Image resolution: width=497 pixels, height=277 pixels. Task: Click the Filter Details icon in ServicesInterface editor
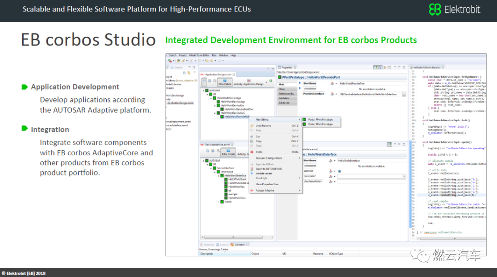pos(228,151)
